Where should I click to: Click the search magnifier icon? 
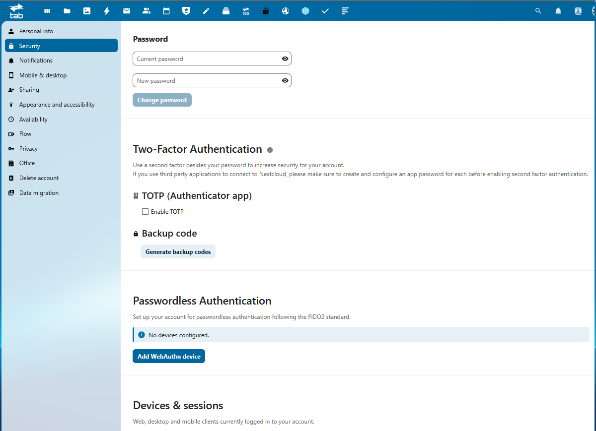tap(538, 11)
